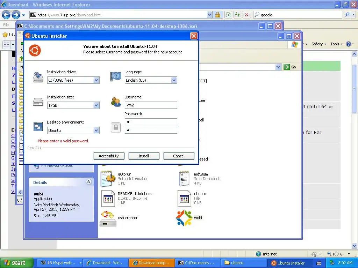Click Internet Explorer Forward button
358x268 pixels.
coord(16,15)
